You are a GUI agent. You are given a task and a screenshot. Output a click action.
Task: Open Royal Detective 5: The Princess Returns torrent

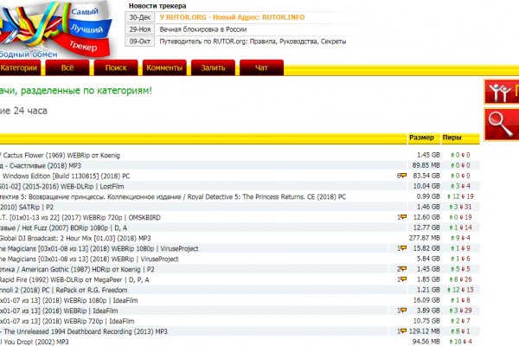click(x=173, y=196)
